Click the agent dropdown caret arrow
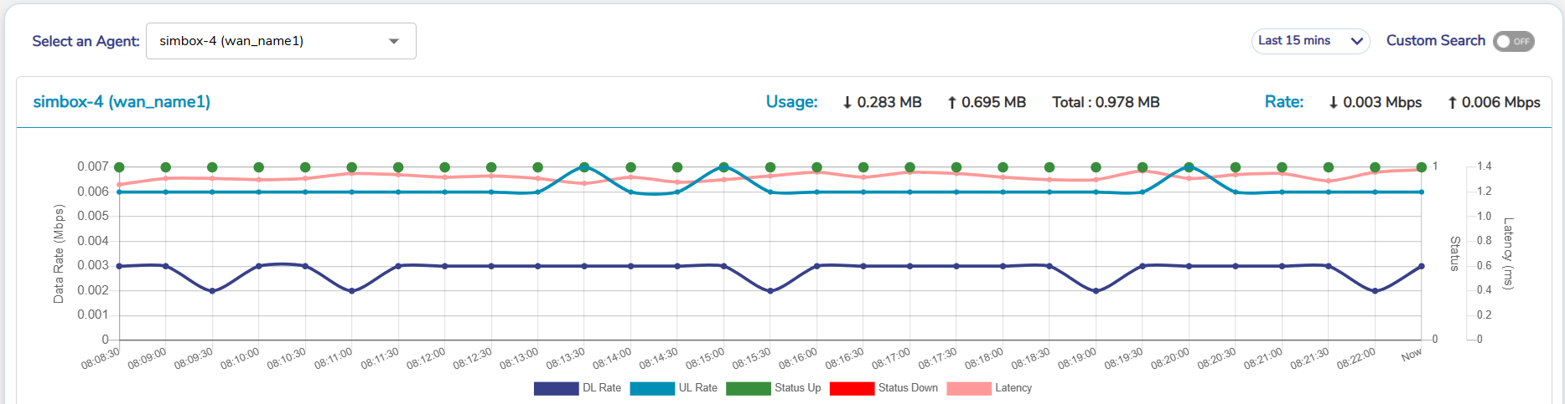The width and height of the screenshot is (1565, 404). [394, 41]
